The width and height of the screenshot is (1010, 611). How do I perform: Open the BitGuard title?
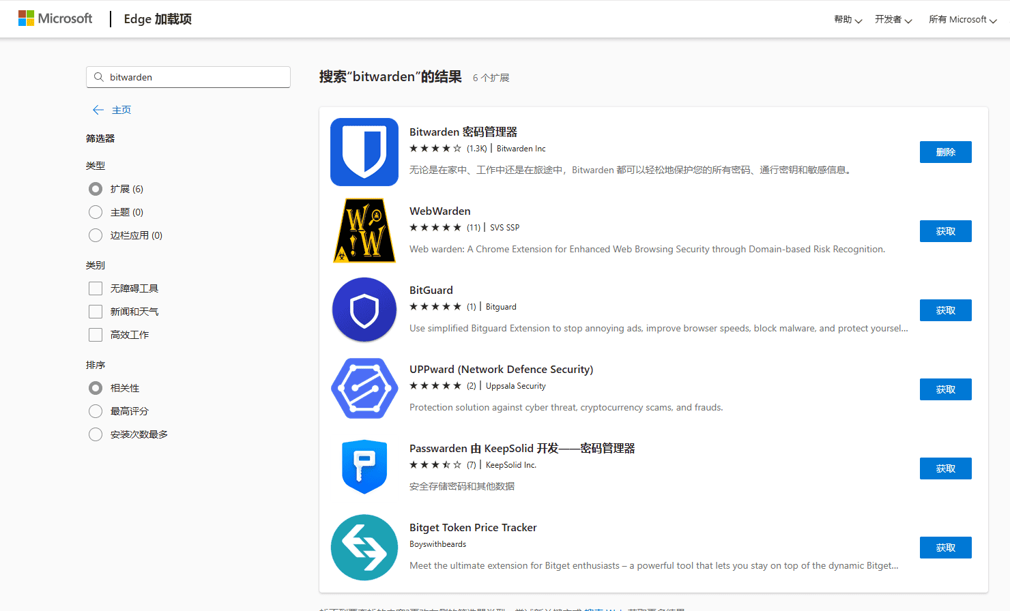click(431, 290)
